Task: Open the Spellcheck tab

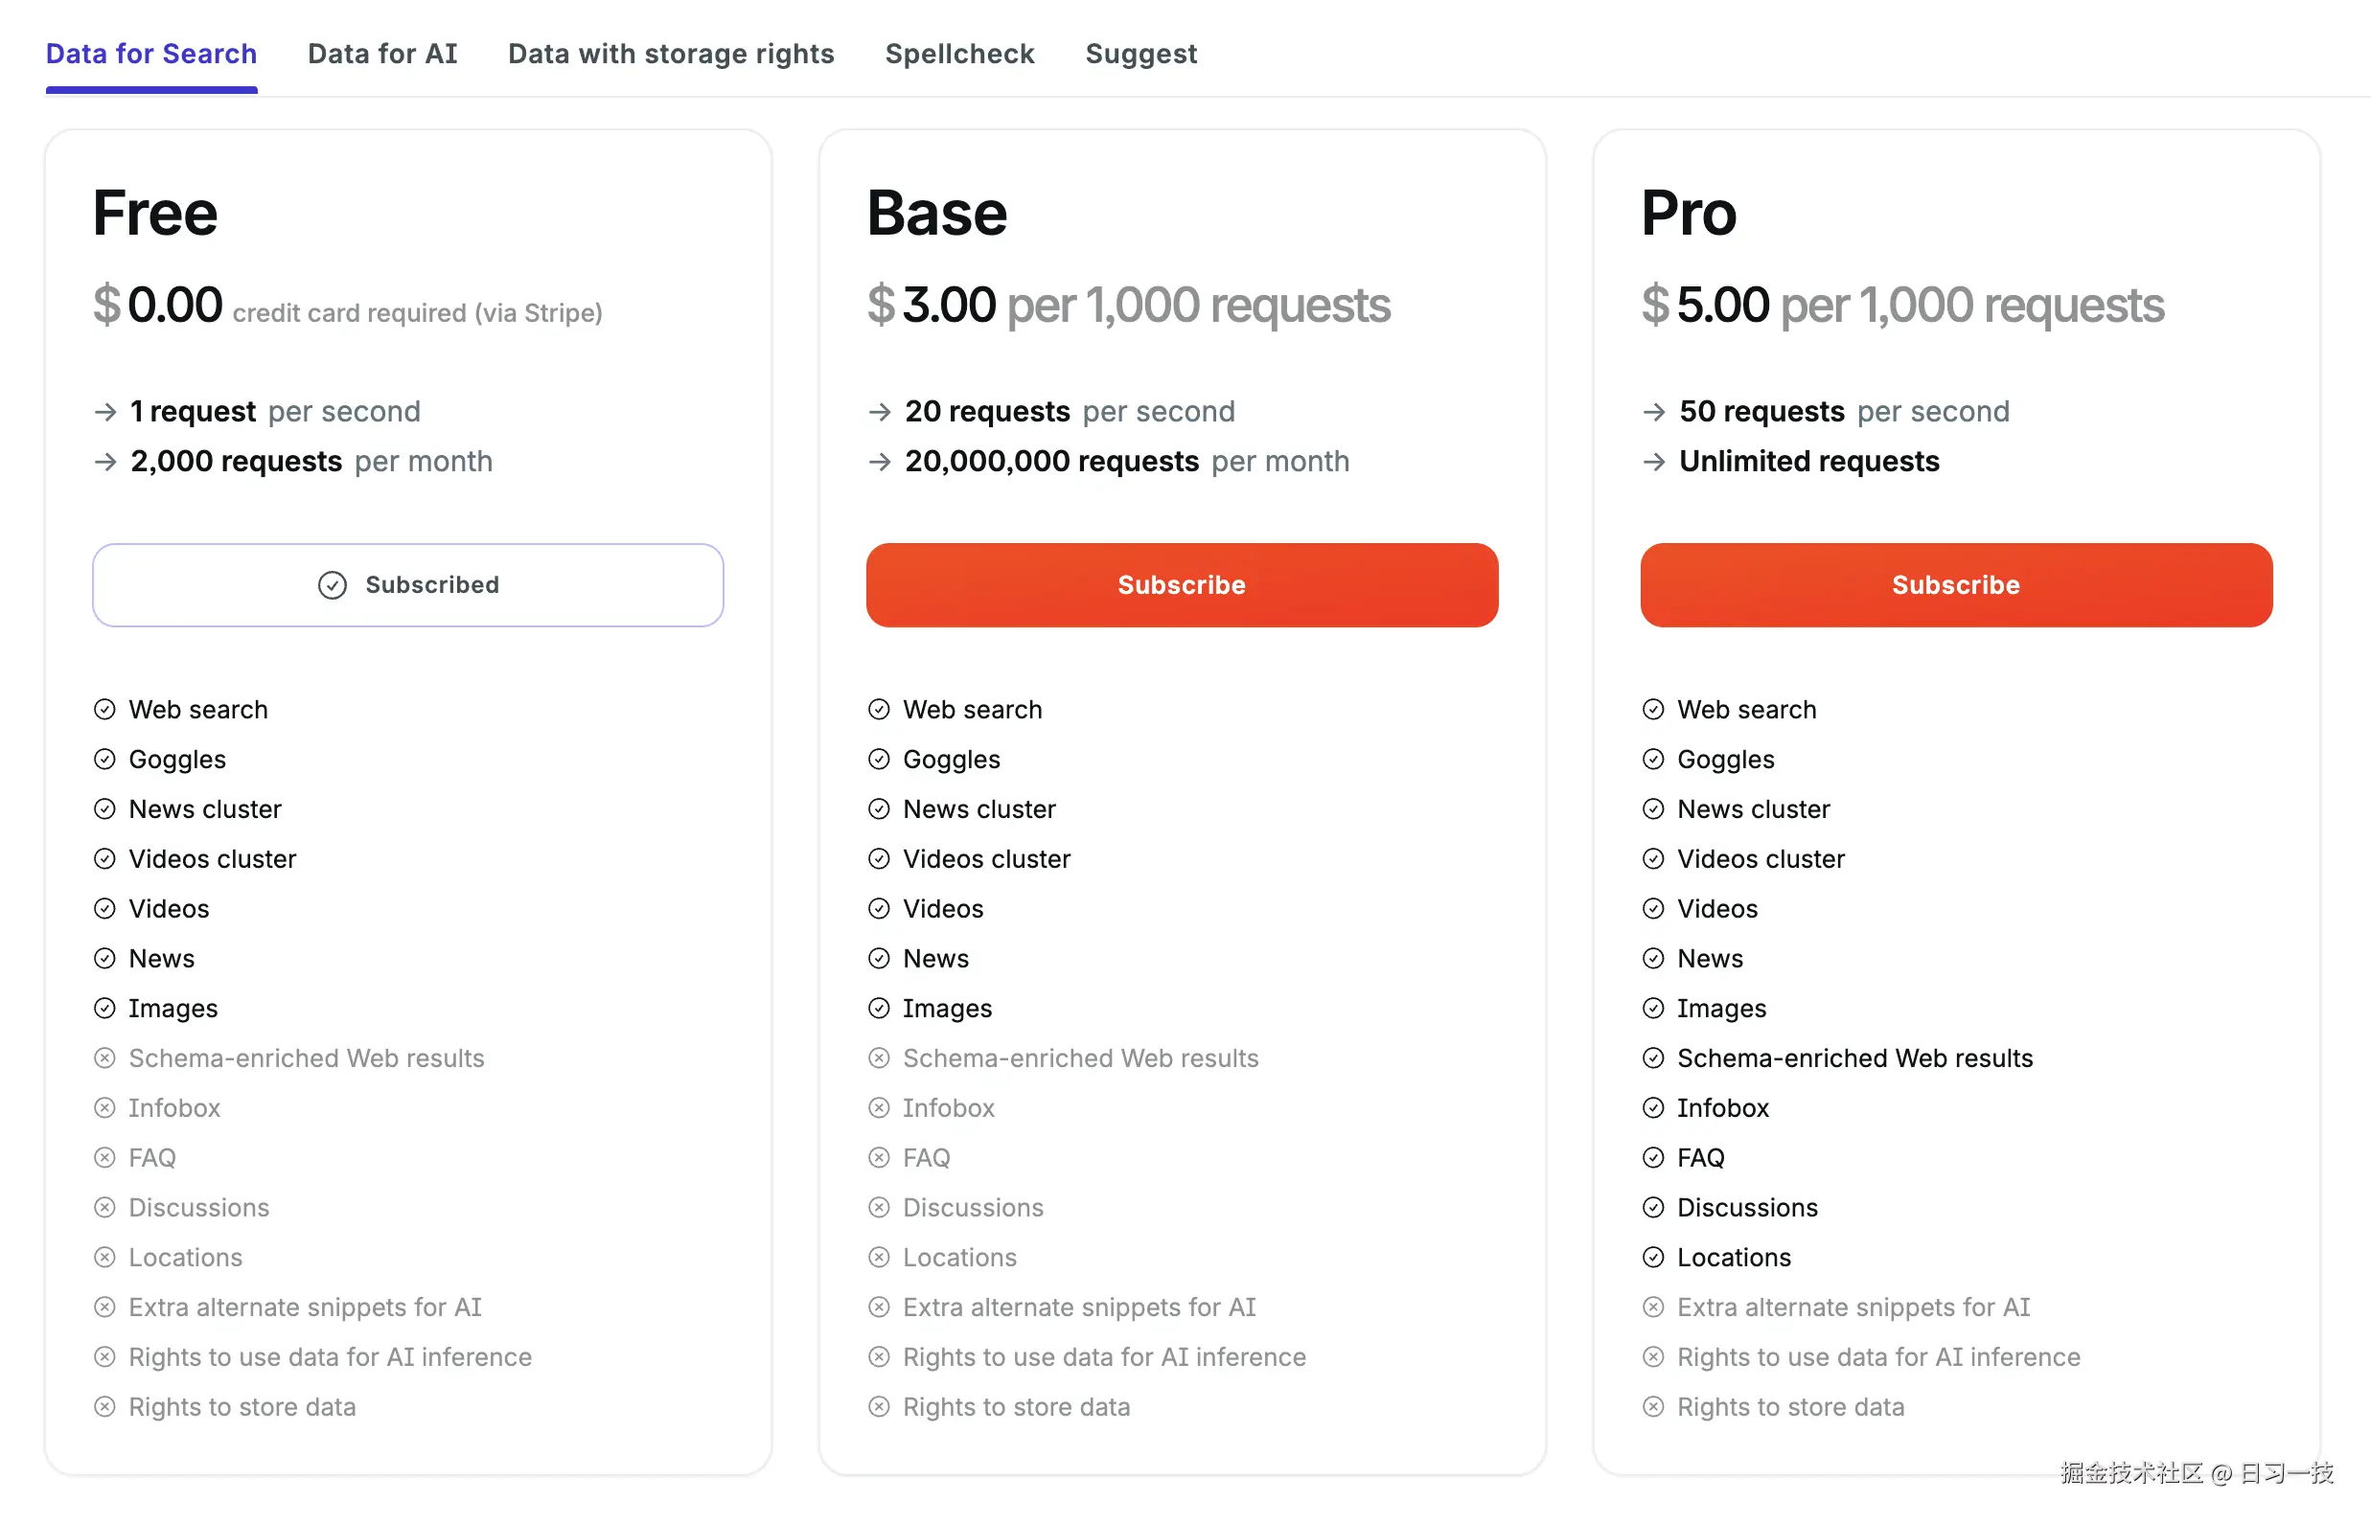Action: pos(959,54)
